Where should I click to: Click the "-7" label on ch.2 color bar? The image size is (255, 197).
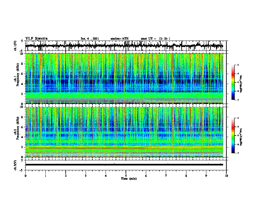click(238, 153)
